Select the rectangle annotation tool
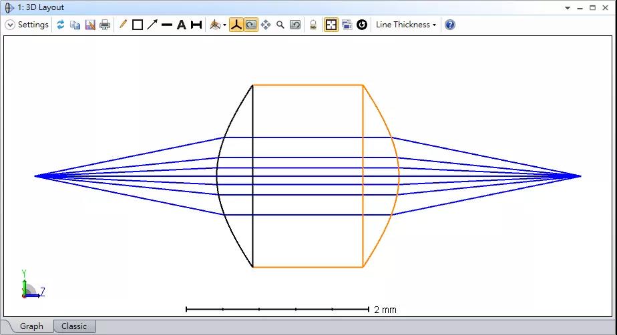This screenshot has height=335, width=617. click(138, 25)
